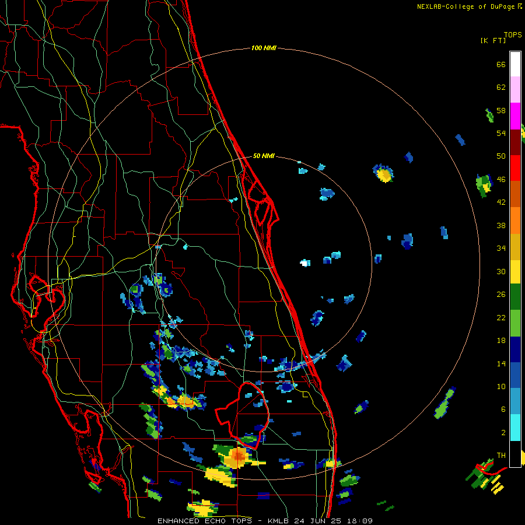Pick the dark green swatch beside 26
The image size is (525, 525).
(515, 297)
